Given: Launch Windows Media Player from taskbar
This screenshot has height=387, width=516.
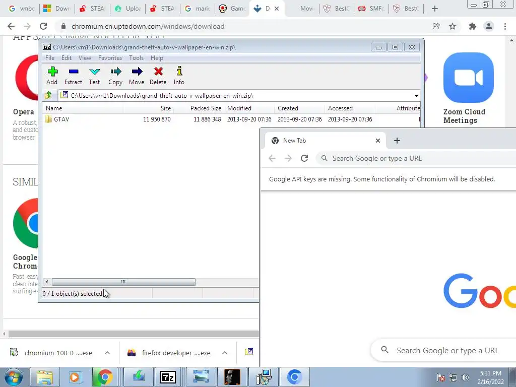Looking at the screenshot, I should (75, 377).
